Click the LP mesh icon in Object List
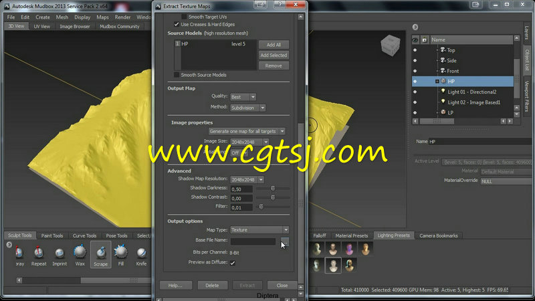This screenshot has width=535, height=301. [443, 112]
